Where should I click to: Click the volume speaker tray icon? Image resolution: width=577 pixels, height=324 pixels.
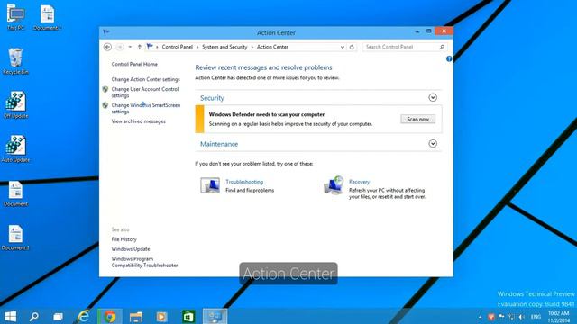pos(521,316)
